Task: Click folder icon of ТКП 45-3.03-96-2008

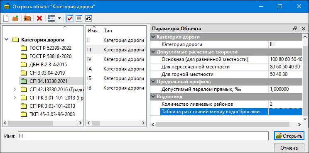Action: pyautogui.click(x=24, y=114)
